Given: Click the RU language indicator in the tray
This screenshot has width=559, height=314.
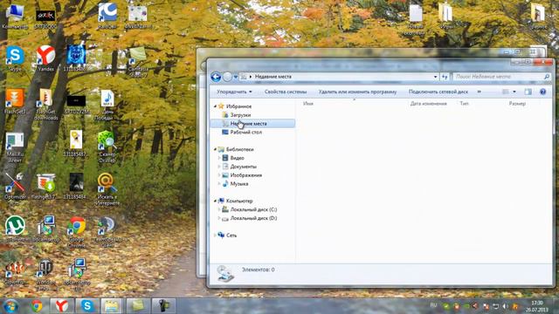Looking at the screenshot, I should click(433, 305).
